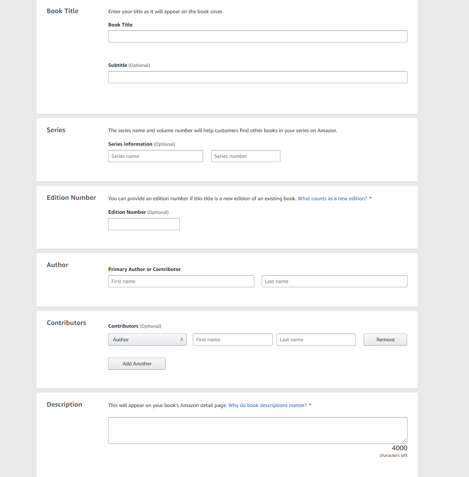
Task: Expand the book descriptions help arrow
Action: tap(310, 405)
